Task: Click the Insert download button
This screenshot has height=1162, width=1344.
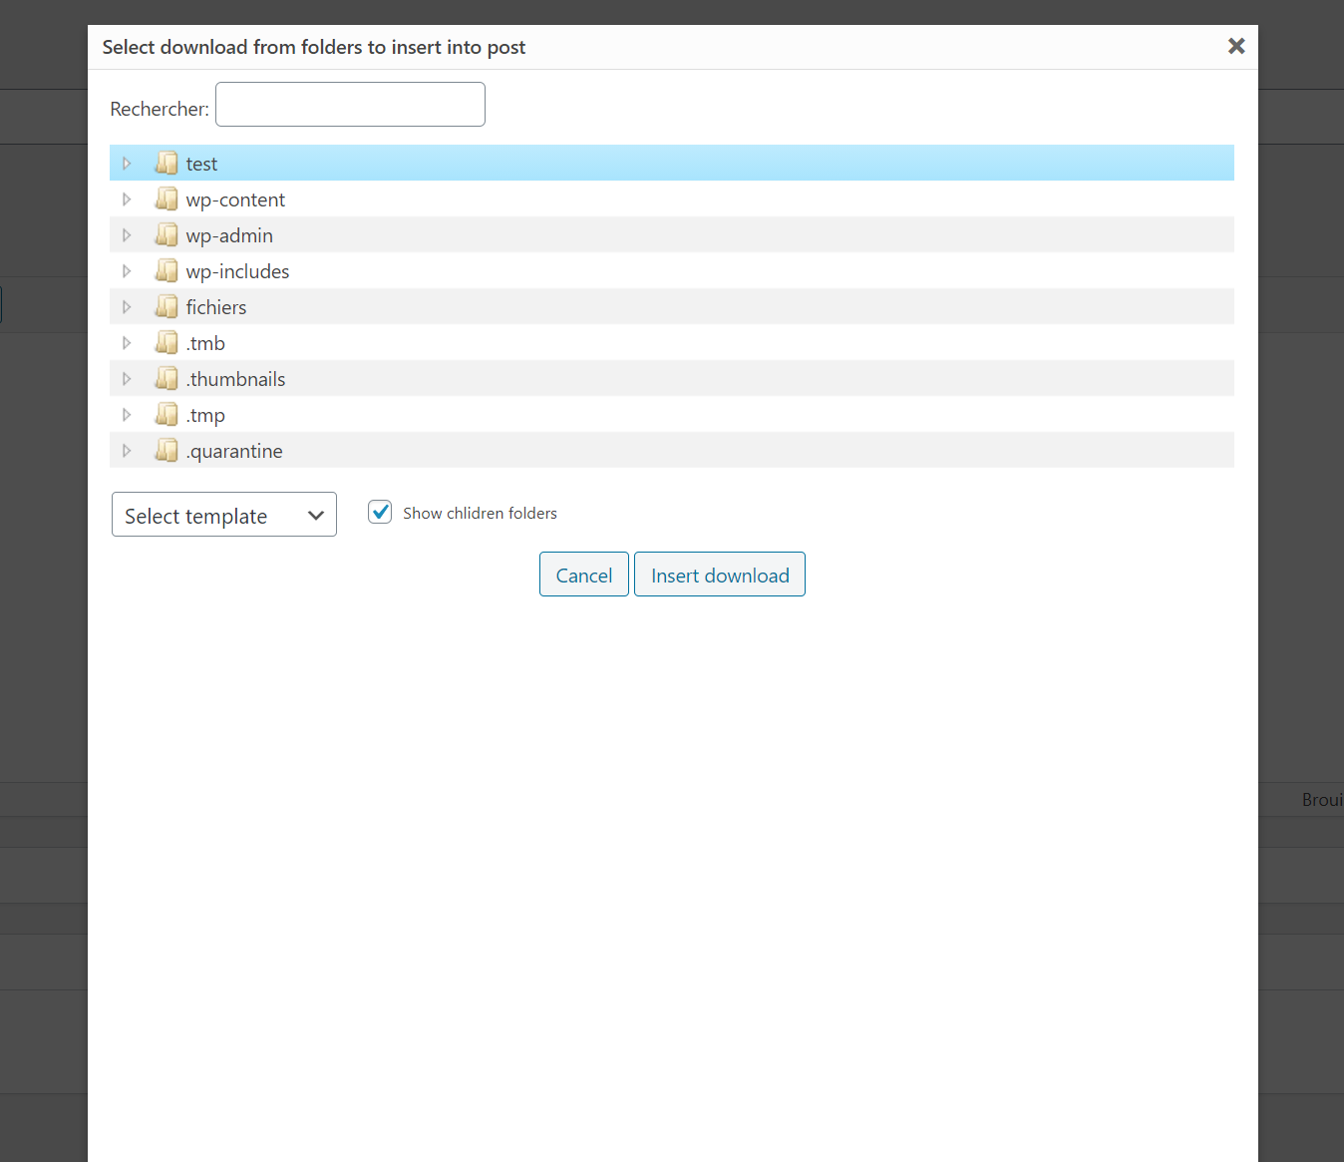Action: coord(720,575)
